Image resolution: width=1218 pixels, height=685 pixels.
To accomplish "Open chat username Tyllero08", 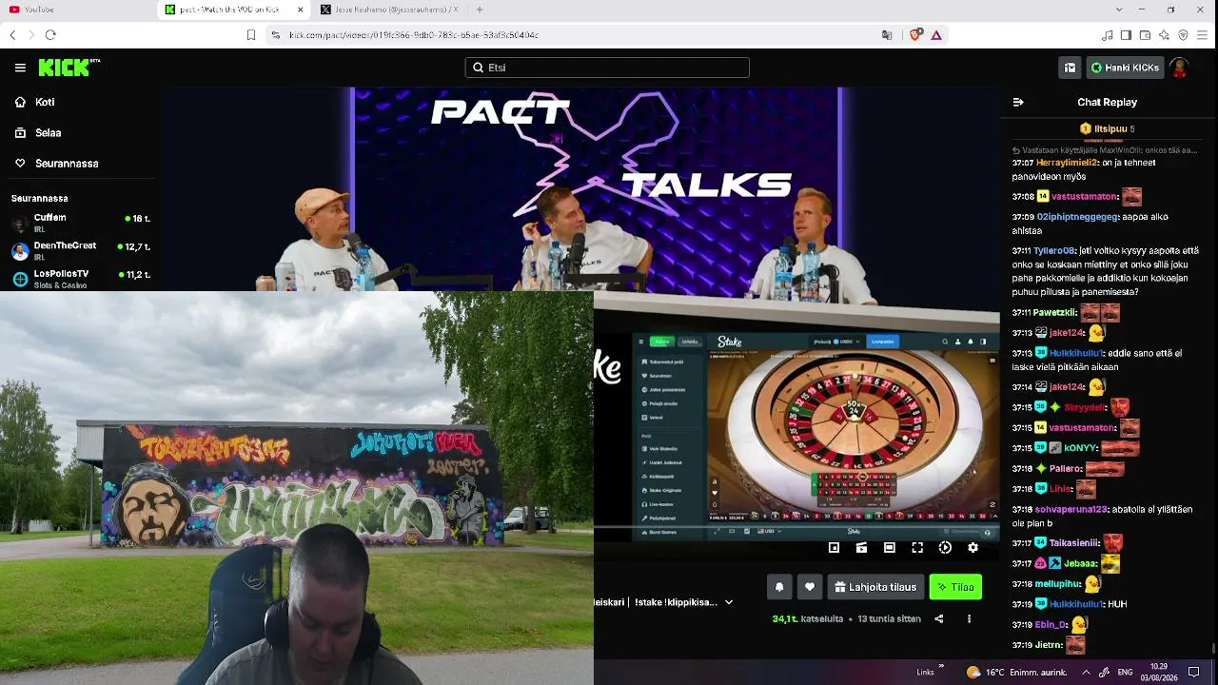I will (x=1054, y=251).
